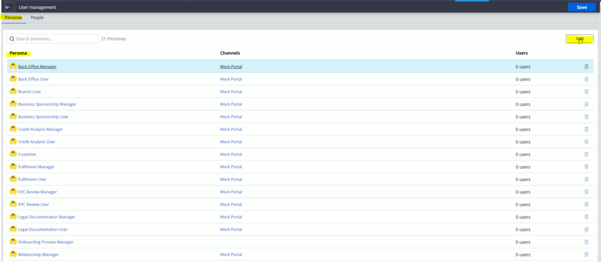Click trash icon for Branch User
The height and width of the screenshot is (262, 601).
tap(586, 92)
